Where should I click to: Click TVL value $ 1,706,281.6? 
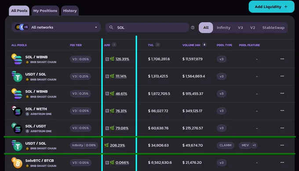tap(159, 59)
